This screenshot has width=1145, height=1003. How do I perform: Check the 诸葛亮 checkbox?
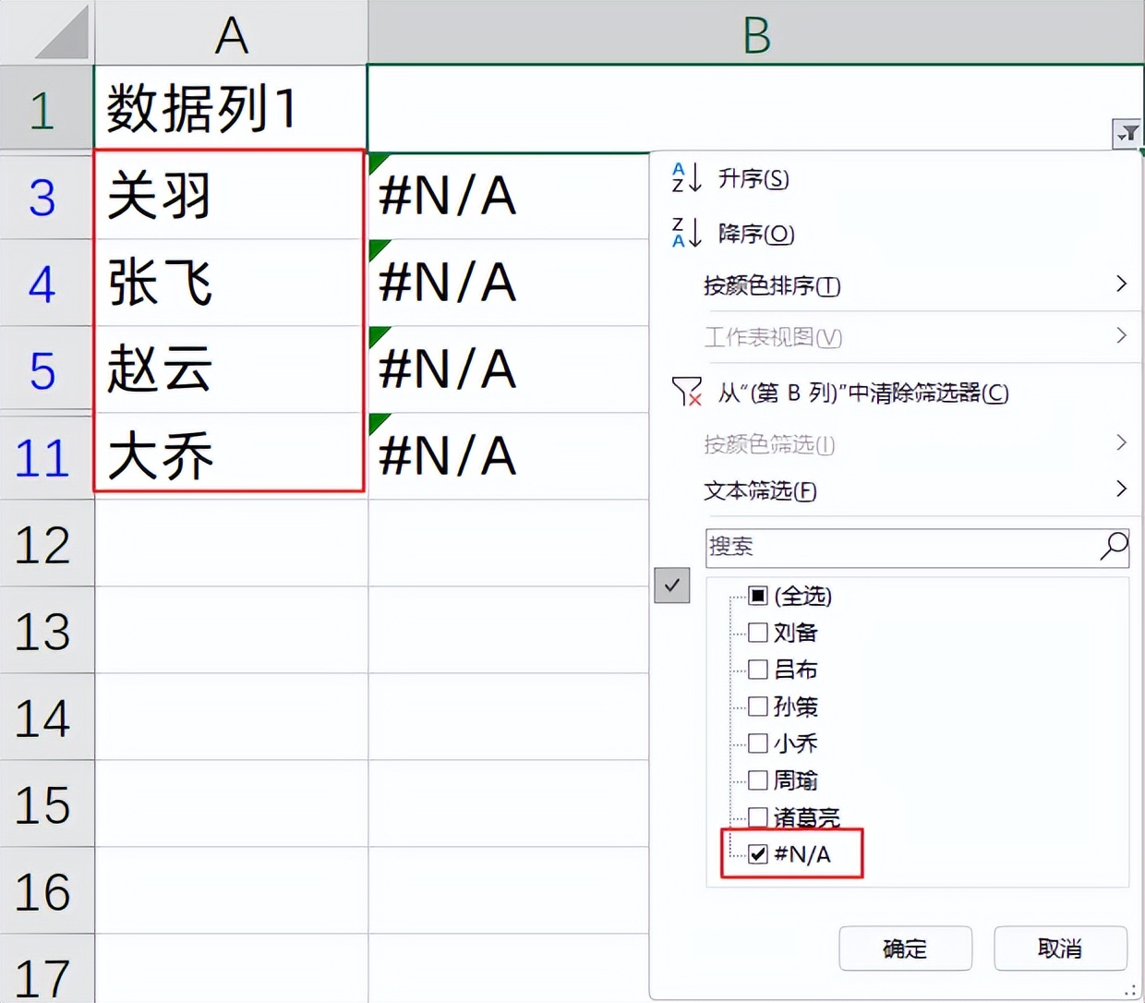tap(758, 816)
